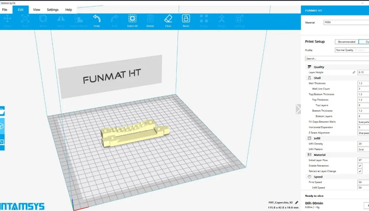This screenshot has width=369, height=211.
Task: Click the open folder icon on left sidebar
Action: point(2,112)
